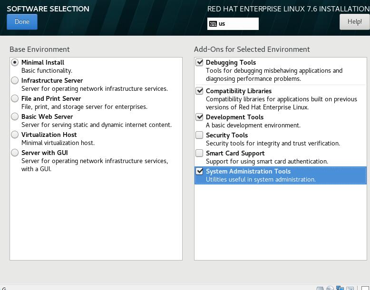Click 'Utilities useful in system administration.' text
Viewport: 370px width, 290px height.
261,179
